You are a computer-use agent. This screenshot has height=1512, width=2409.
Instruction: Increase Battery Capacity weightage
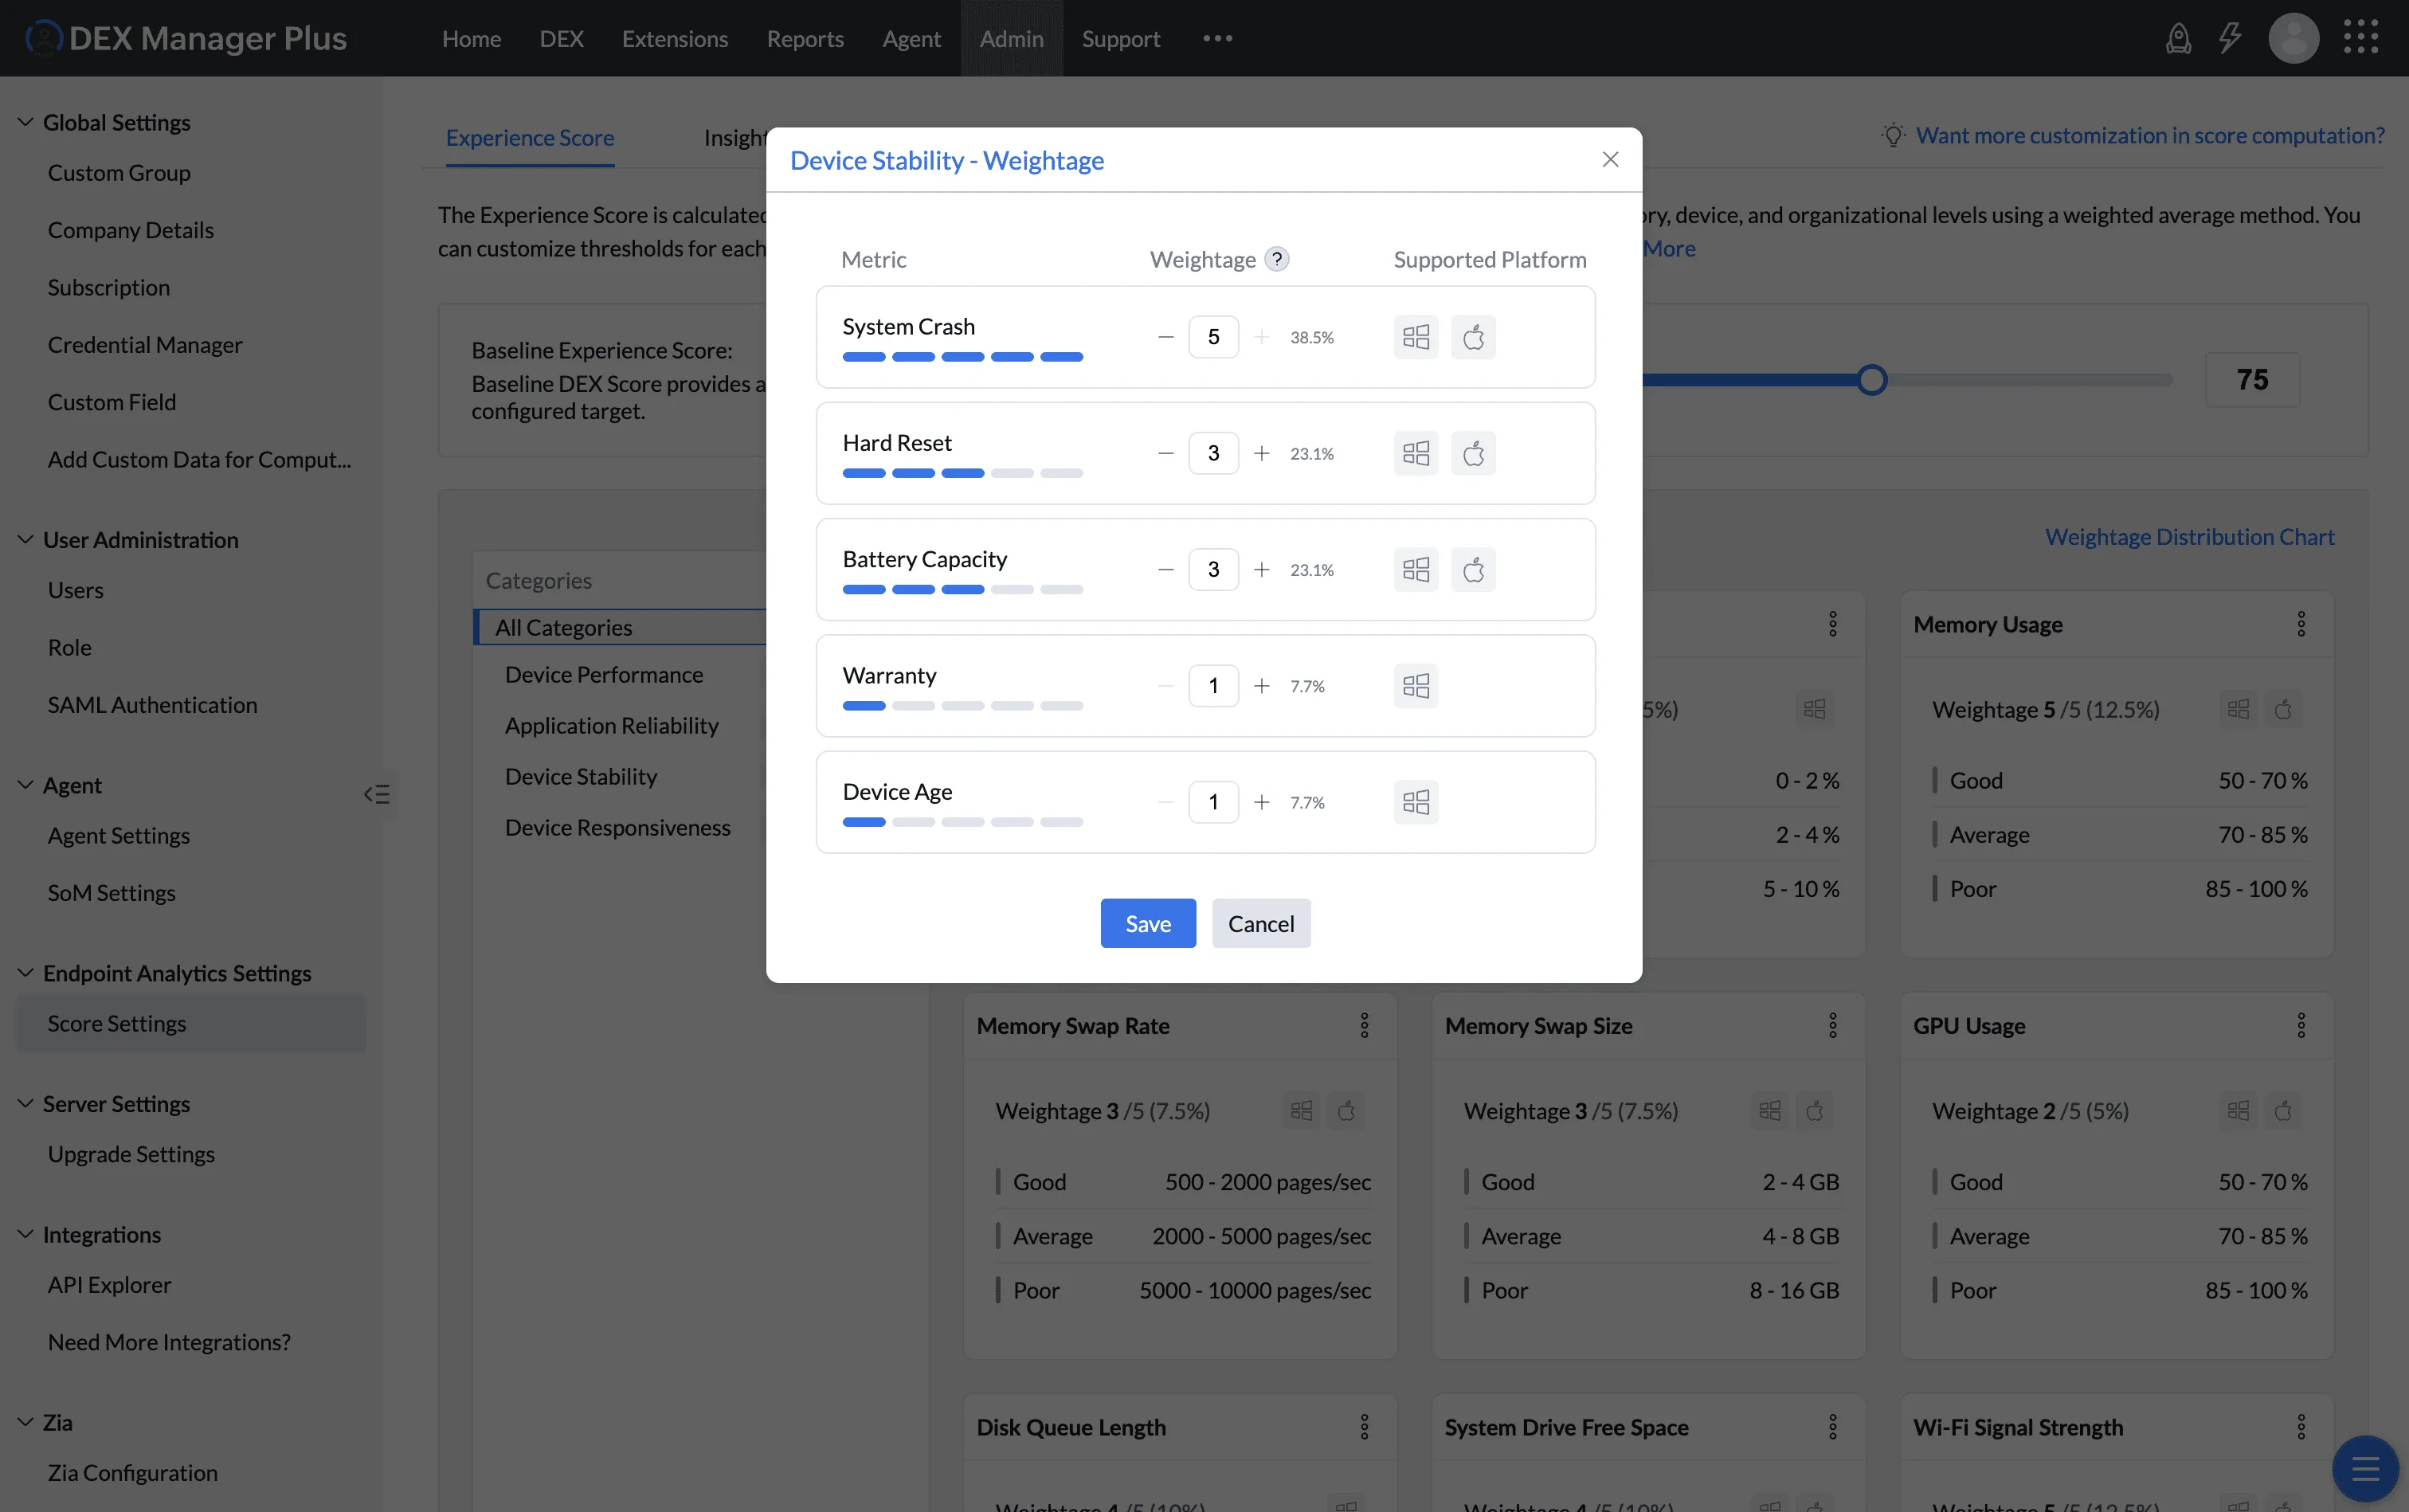[1262, 569]
